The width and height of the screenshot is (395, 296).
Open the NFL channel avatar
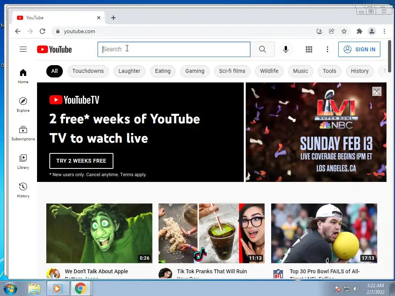coord(278,273)
